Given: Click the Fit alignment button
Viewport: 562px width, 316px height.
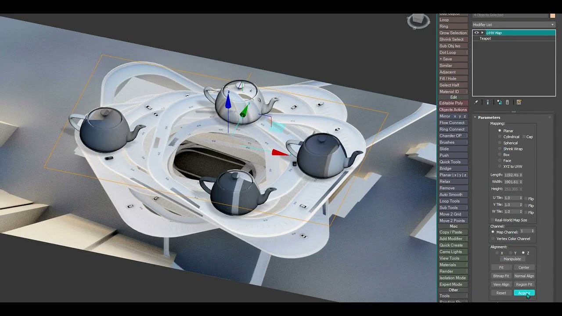Looking at the screenshot, I should coord(501,267).
